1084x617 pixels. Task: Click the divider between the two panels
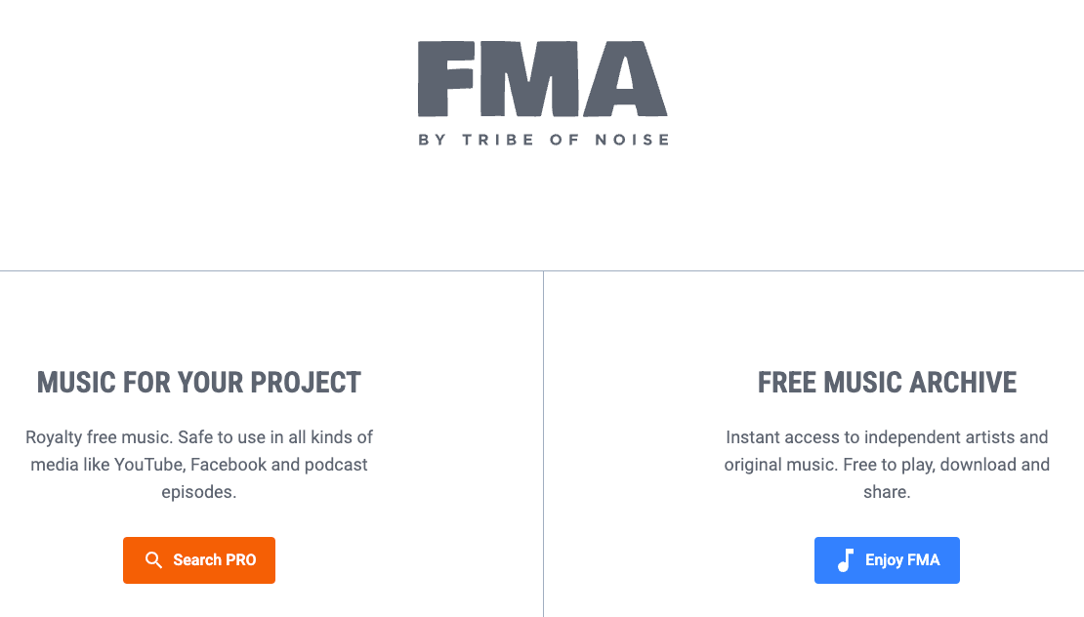(543, 444)
